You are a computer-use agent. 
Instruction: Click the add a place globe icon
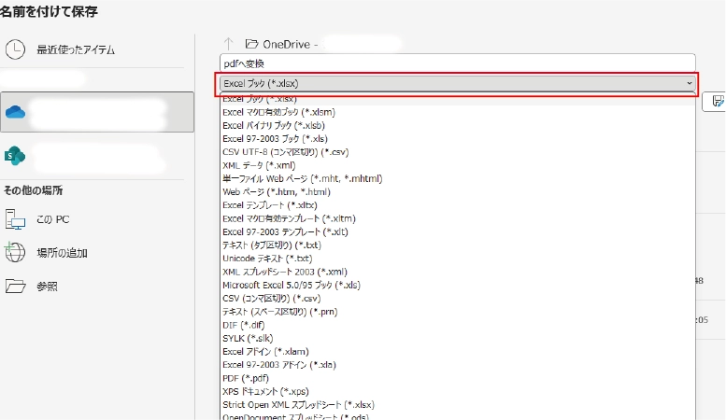[15, 253]
